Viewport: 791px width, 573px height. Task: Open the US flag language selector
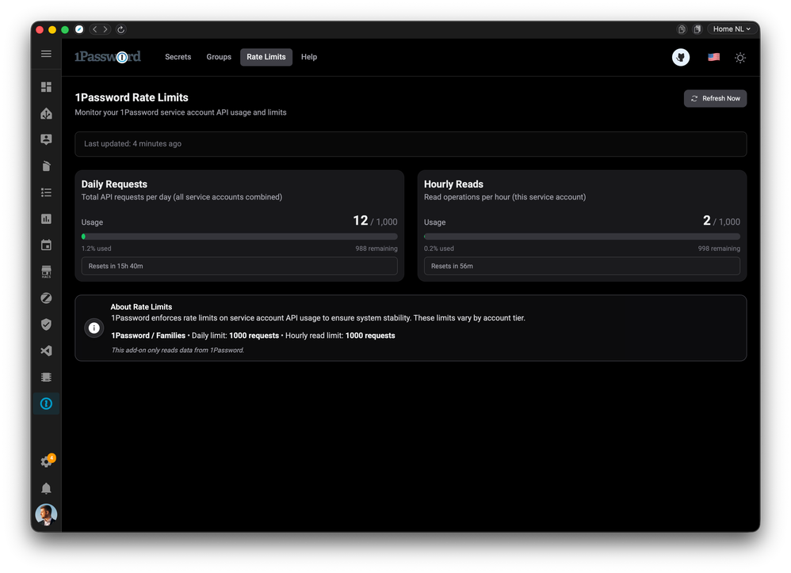coord(713,57)
